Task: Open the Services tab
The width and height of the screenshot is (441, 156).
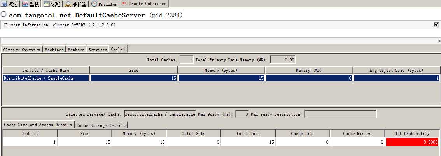Action: (98, 49)
